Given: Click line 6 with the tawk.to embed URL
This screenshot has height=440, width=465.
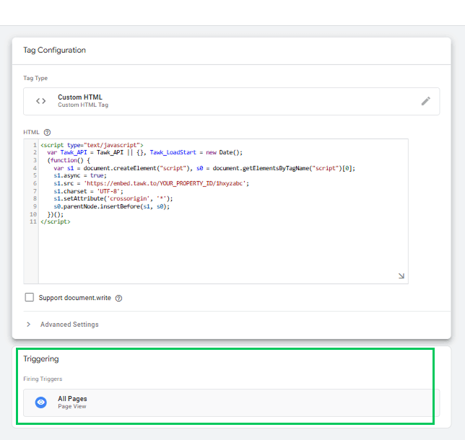Looking at the screenshot, I should 151,183.
